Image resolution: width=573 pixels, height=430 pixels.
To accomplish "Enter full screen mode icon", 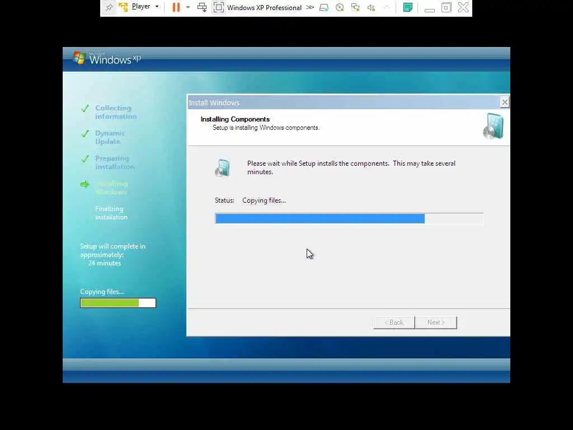I will (x=219, y=7).
